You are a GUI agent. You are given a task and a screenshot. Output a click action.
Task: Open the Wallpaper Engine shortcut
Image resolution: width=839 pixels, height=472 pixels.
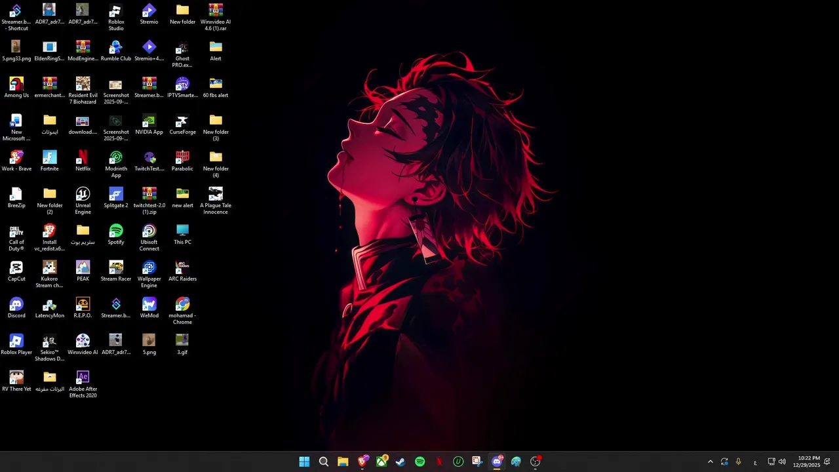(x=149, y=274)
